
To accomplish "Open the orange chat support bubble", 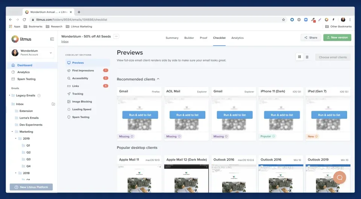I will click(x=340, y=177).
